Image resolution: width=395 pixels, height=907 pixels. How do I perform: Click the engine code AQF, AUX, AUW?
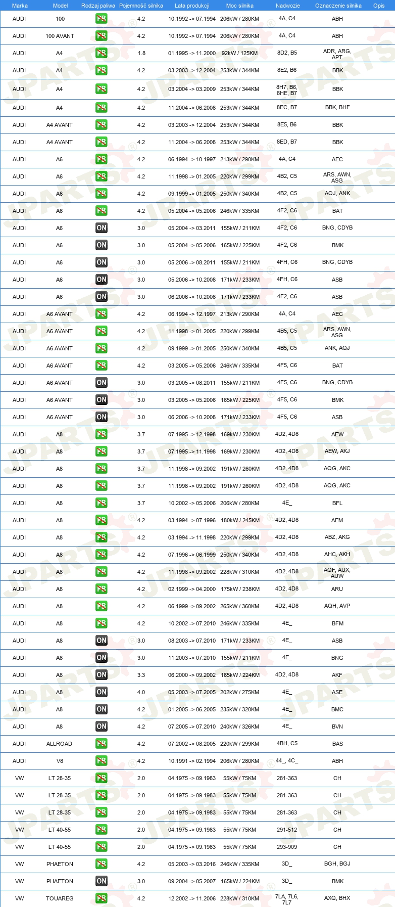[x=337, y=573]
